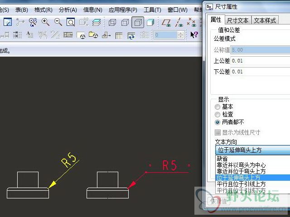The height and width of the screenshot is (217, 290).
Task: Click the toolbar number field showing 0
Action: pyautogui.click(x=166, y=35)
